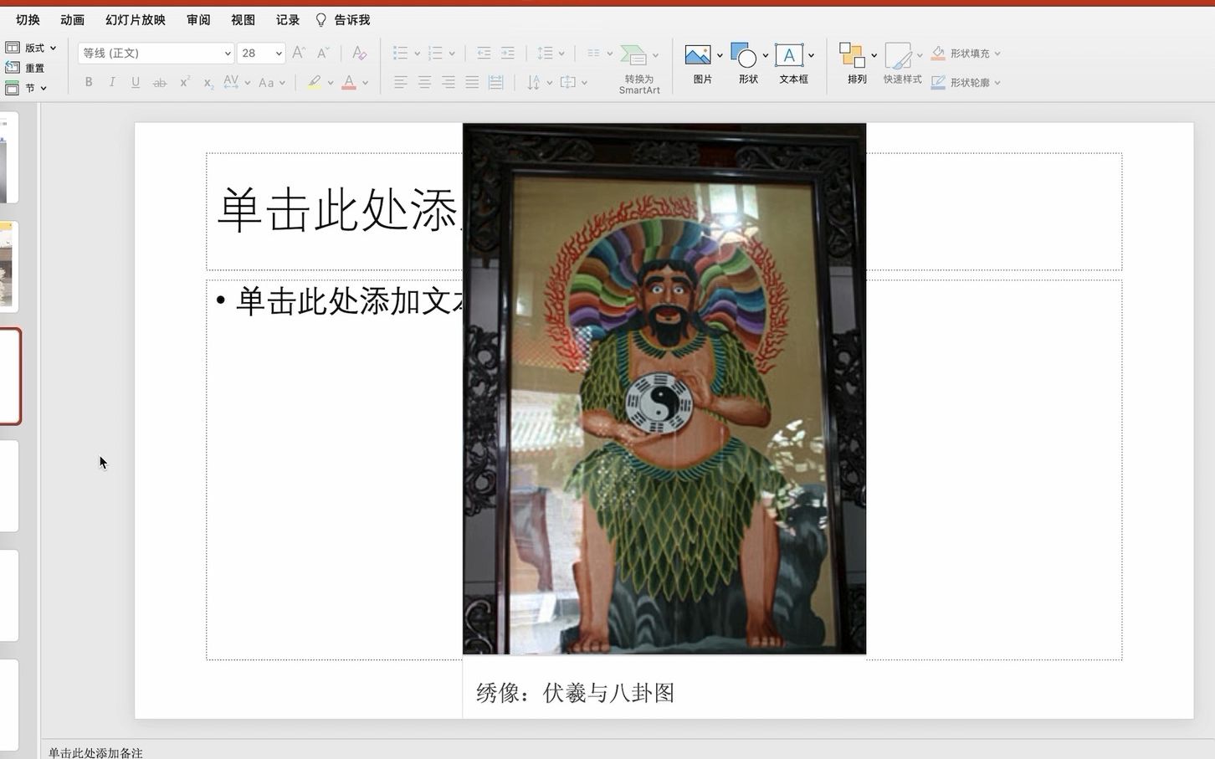Expand the 图片 picture dropdown arrow

coord(720,55)
